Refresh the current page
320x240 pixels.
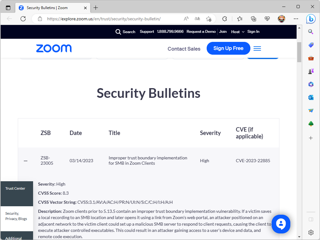[x=23, y=19]
